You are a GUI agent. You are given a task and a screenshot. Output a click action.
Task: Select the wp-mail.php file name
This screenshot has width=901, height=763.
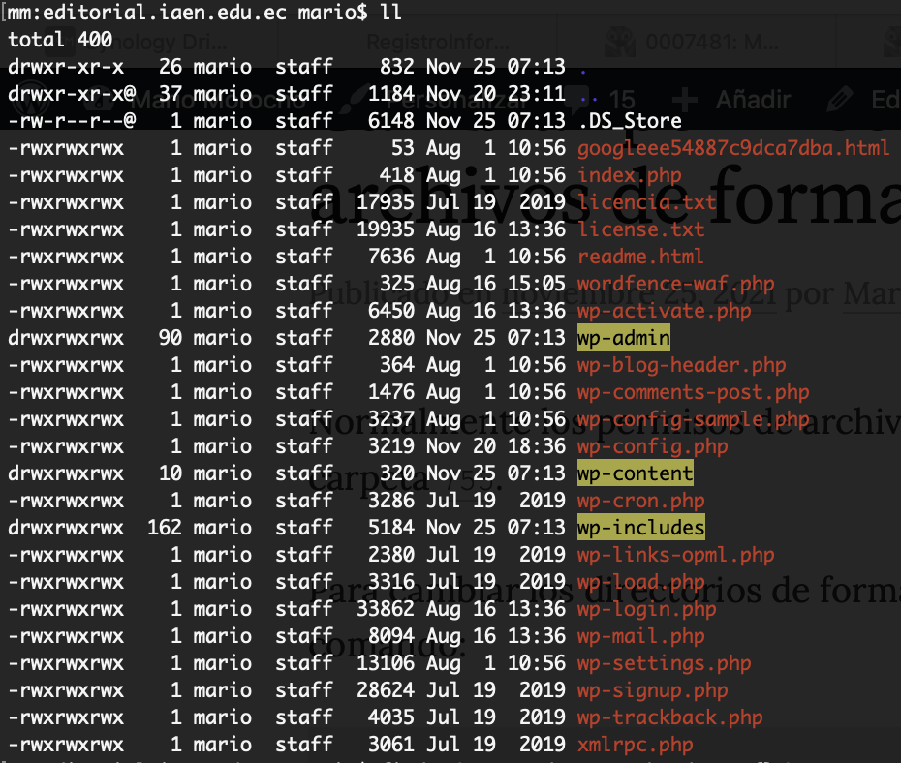(640, 636)
